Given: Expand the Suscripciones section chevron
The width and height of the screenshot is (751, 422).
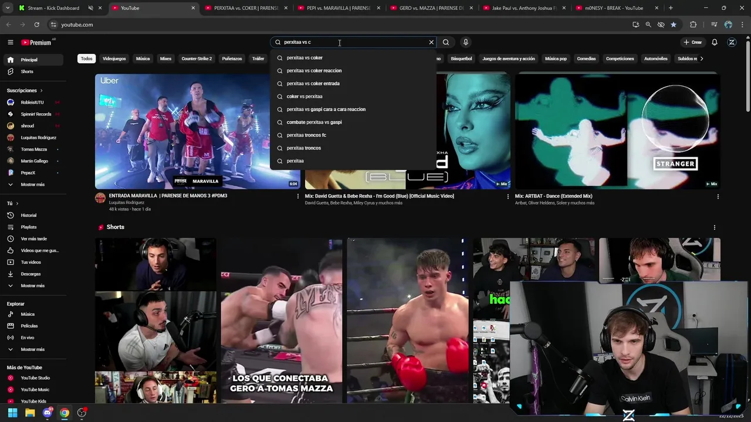Looking at the screenshot, I should 41,91.
